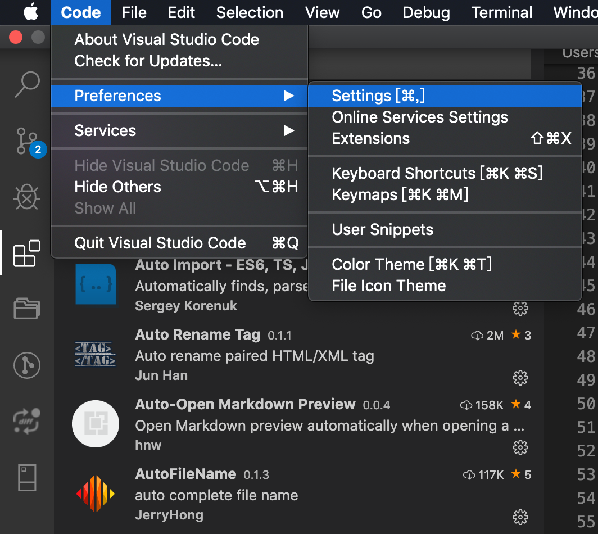The image size is (598, 534).
Task: Click the remote/server icon at the activity bar bottom
Action: tap(26, 477)
